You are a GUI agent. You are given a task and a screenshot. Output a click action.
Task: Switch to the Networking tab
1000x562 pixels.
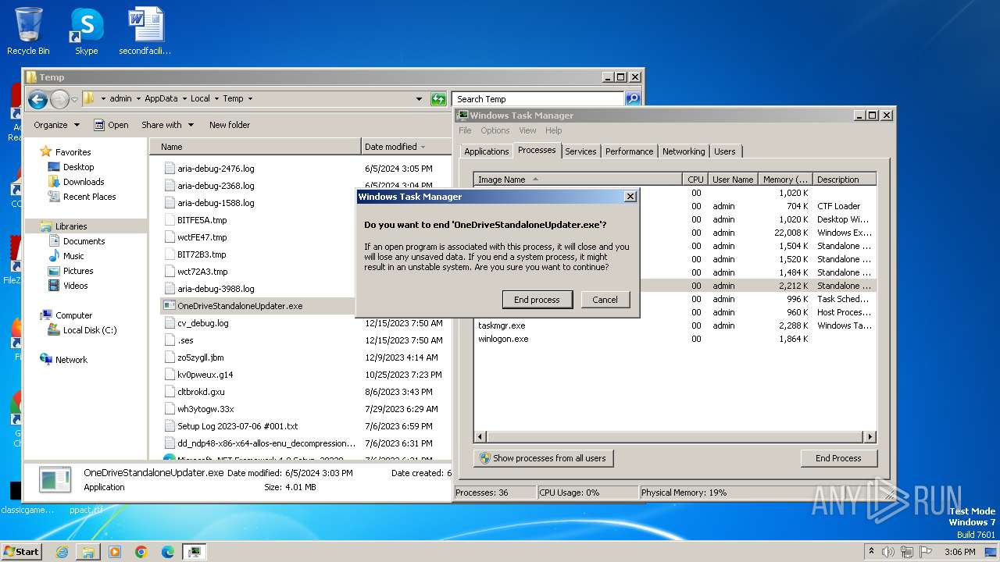tap(684, 151)
